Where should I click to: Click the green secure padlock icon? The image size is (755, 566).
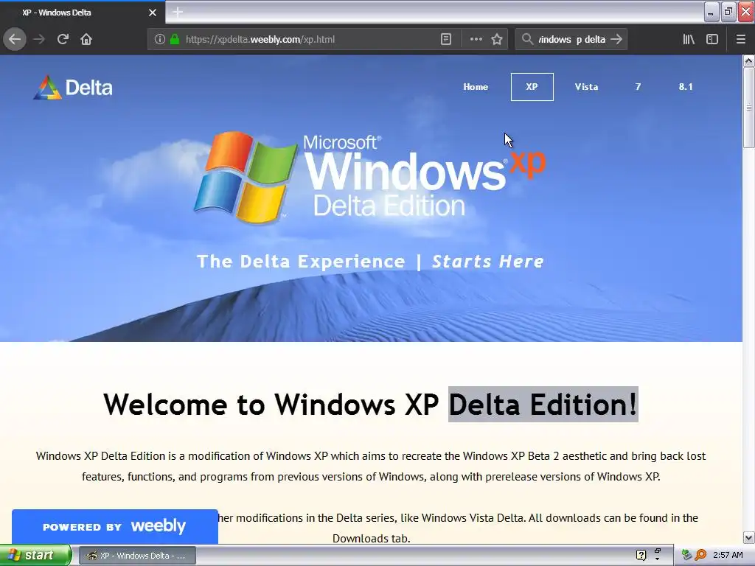pyautogui.click(x=175, y=39)
